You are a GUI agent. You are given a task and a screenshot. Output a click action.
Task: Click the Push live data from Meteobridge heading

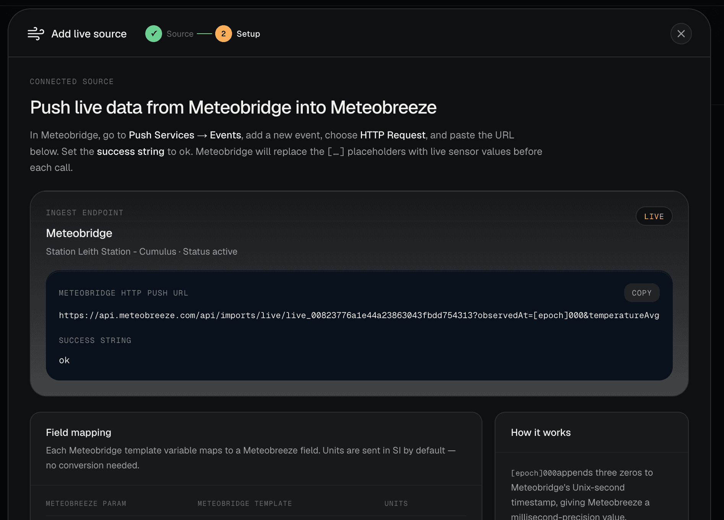pos(233,107)
